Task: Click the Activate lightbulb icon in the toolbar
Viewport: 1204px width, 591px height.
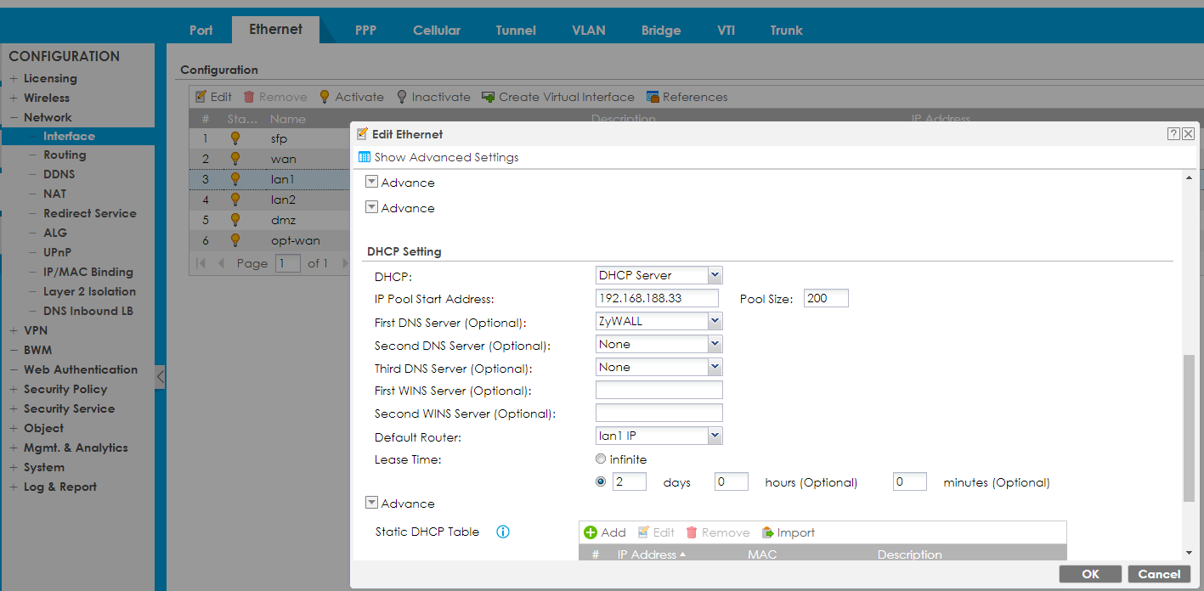Action: point(324,96)
